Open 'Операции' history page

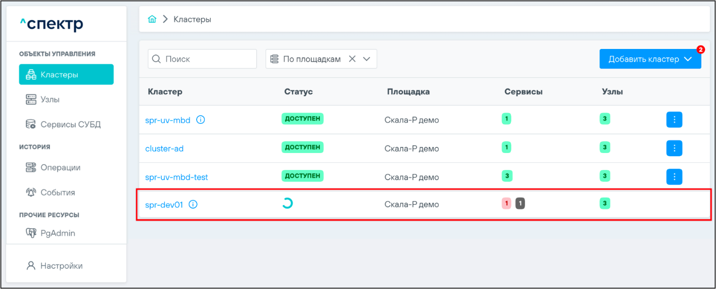coord(60,168)
